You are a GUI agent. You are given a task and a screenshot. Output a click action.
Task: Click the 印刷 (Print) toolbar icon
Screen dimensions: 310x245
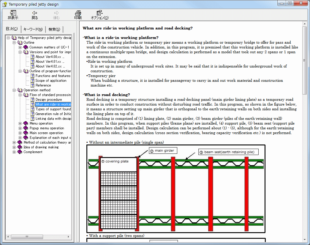[78, 15]
